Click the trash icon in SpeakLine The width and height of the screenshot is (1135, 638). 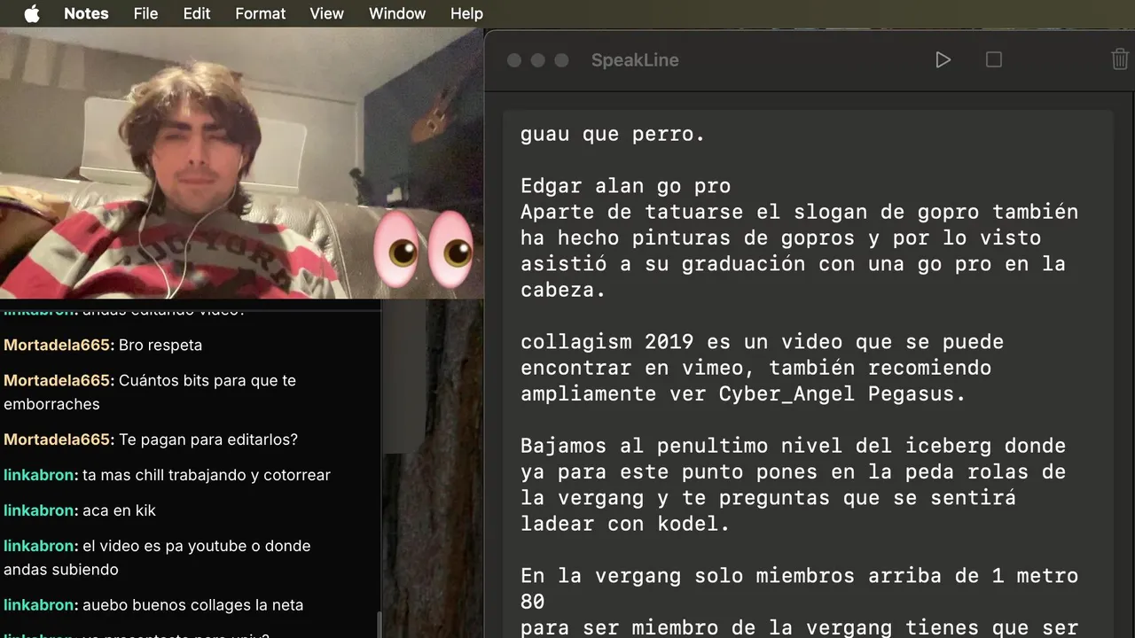tap(1120, 59)
